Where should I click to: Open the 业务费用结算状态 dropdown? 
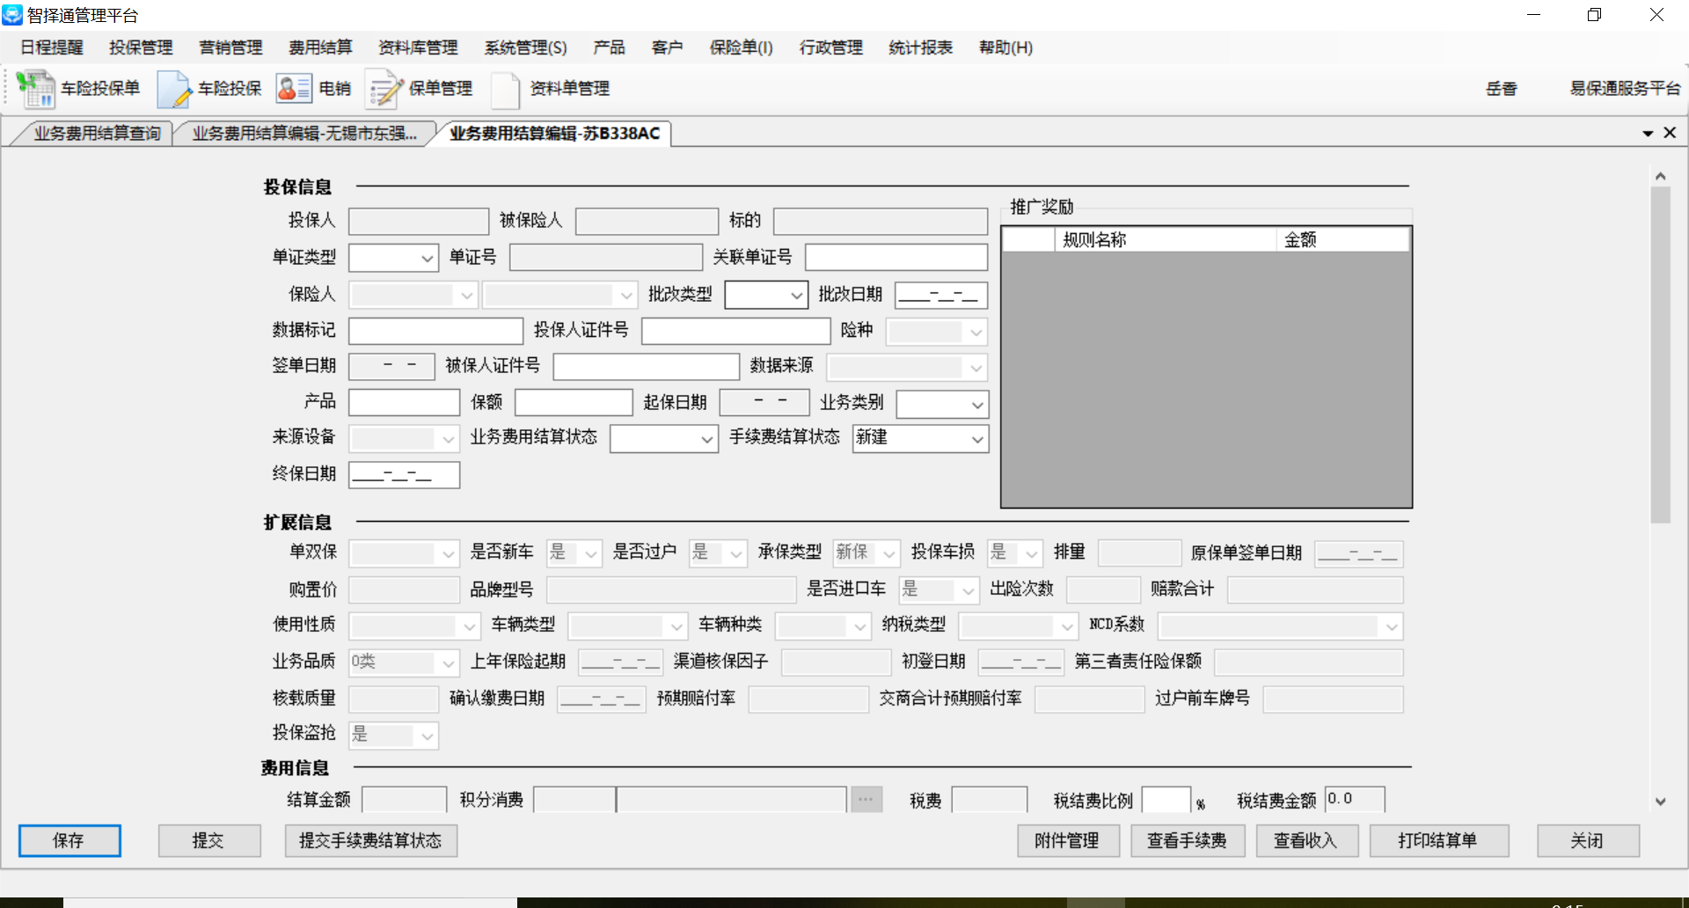click(706, 439)
